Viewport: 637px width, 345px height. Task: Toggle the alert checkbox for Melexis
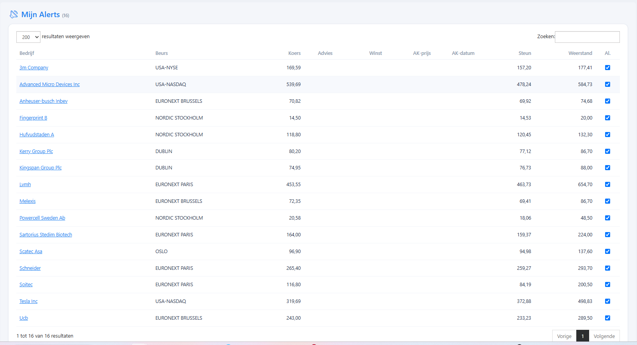coord(607,201)
